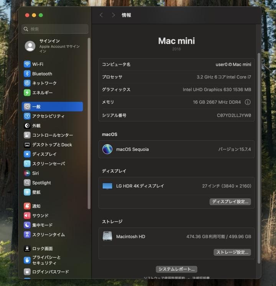
Task: Open プライバシーとセキュリティ hand icon
Action: click(x=27, y=260)
